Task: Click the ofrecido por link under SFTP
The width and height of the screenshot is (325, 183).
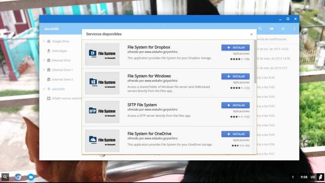Action: [152, 109]
